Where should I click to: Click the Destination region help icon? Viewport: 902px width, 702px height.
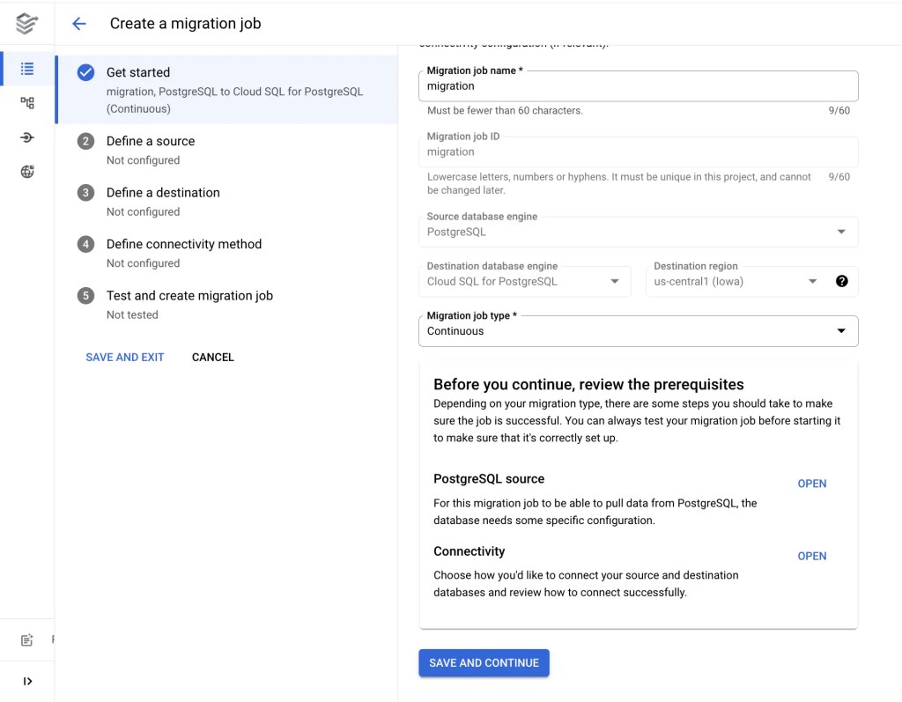pos(842,281)
